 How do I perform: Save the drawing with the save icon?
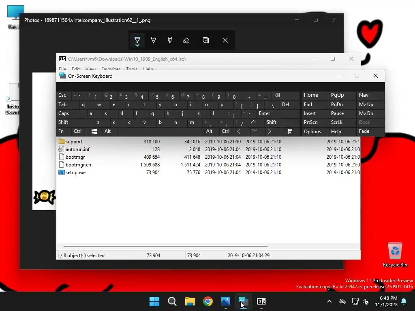click(x=206, y=40)
